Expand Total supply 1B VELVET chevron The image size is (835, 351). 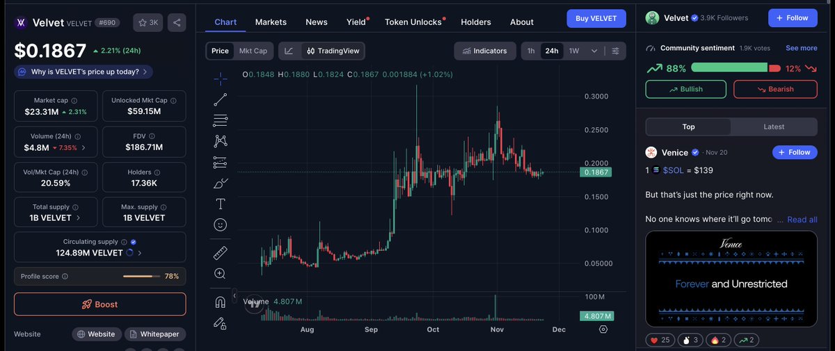(77, 218)
